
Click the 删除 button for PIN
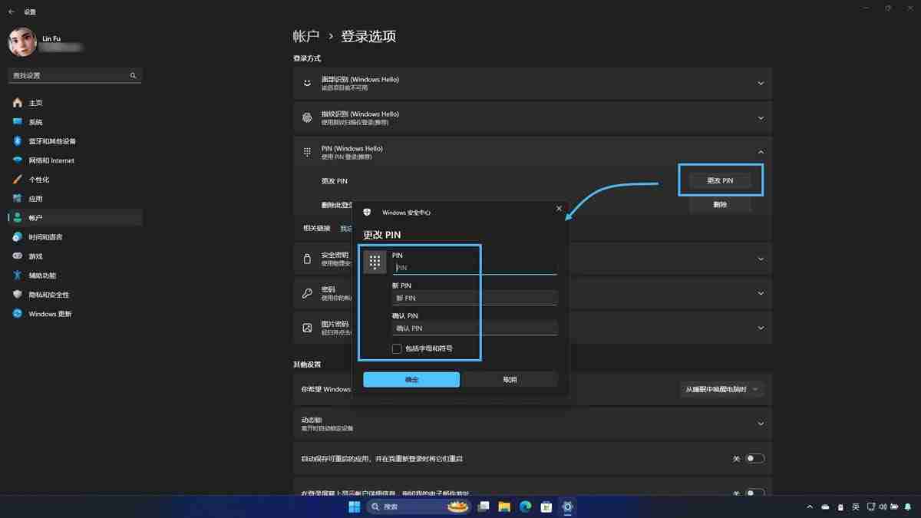point(720,205)
